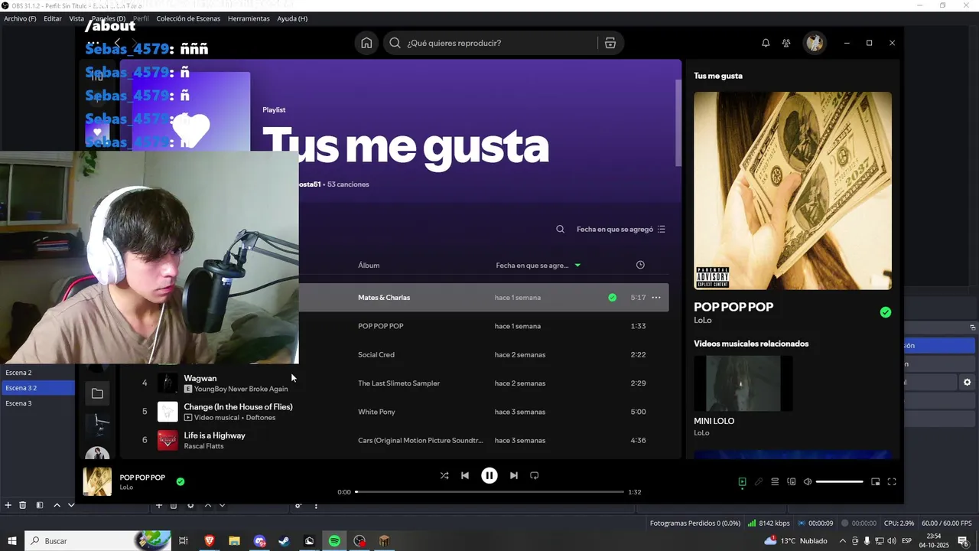Screen dimensions: 979x551
Task: Open the Spotify profile avatar
Action: click(815, 43)
